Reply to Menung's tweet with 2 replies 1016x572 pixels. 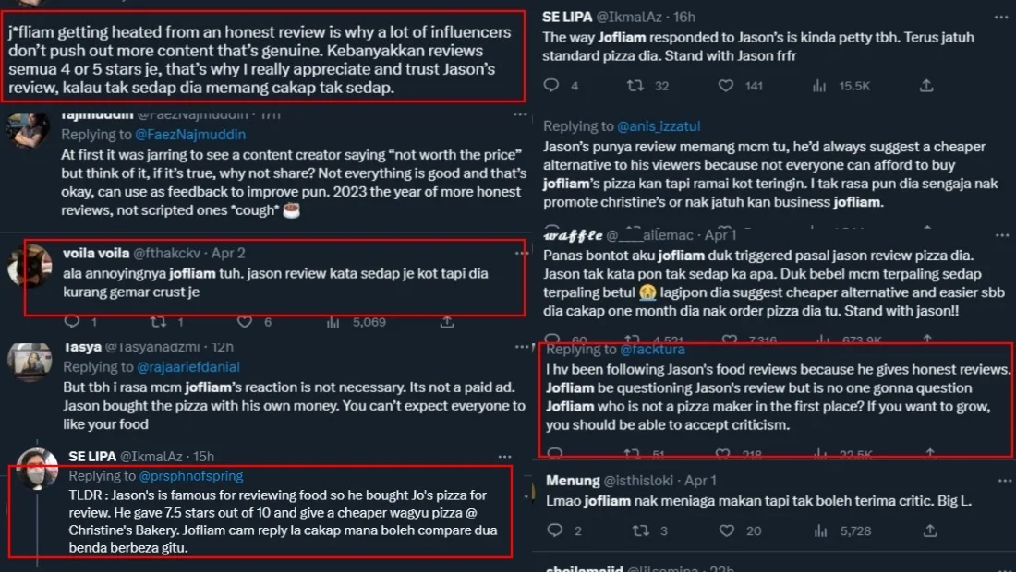click(551, 530)
